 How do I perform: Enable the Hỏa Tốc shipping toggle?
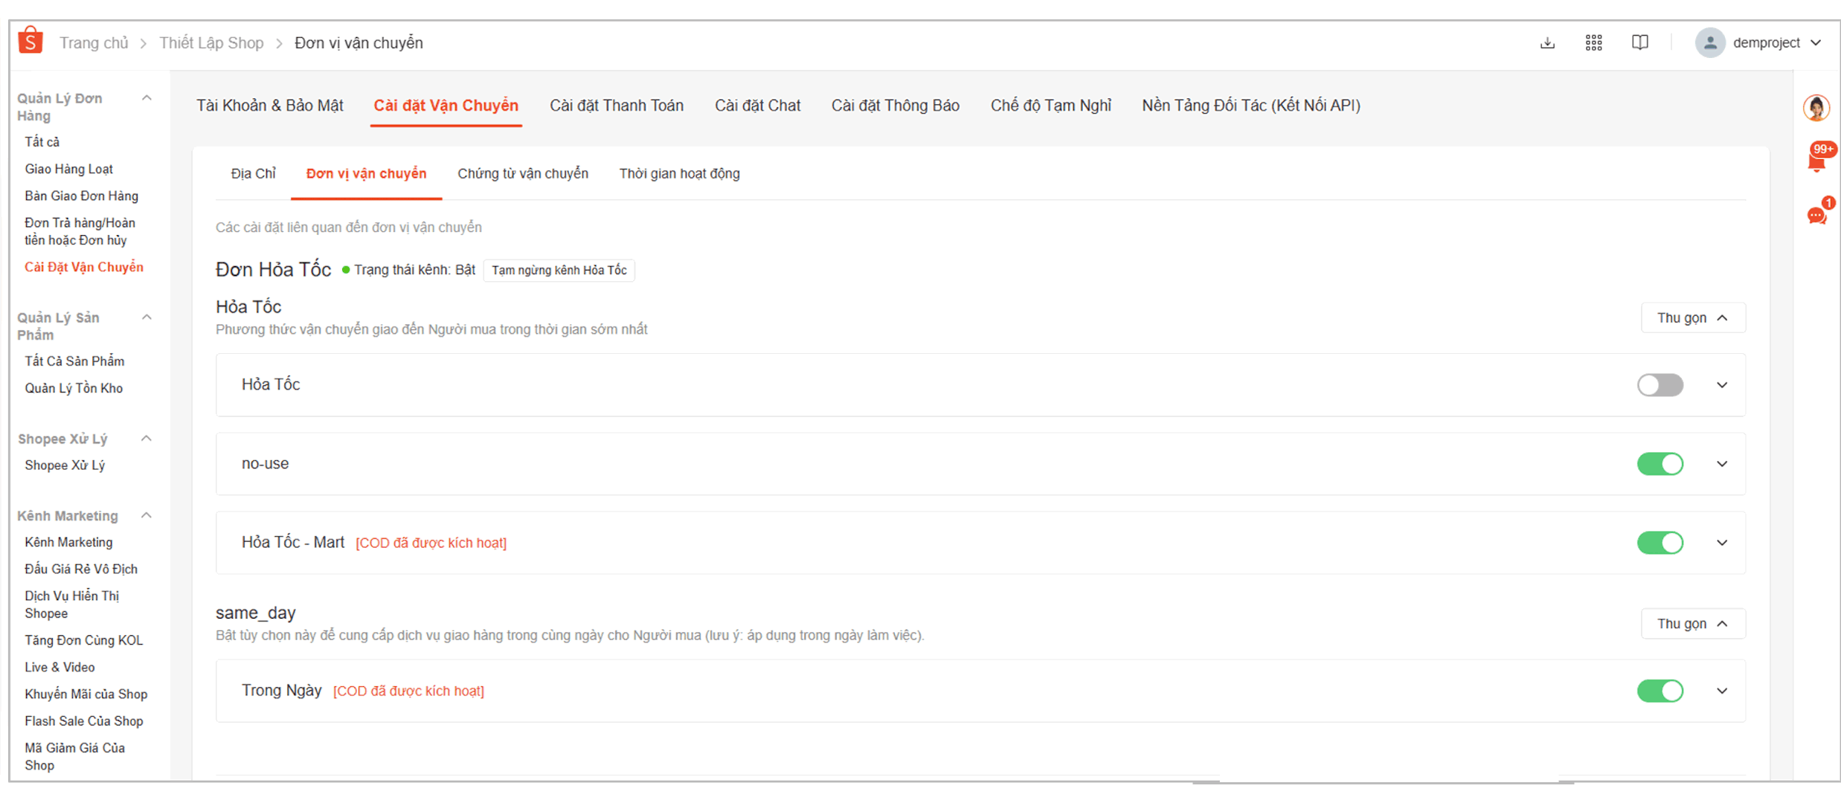pos(1660,385)
